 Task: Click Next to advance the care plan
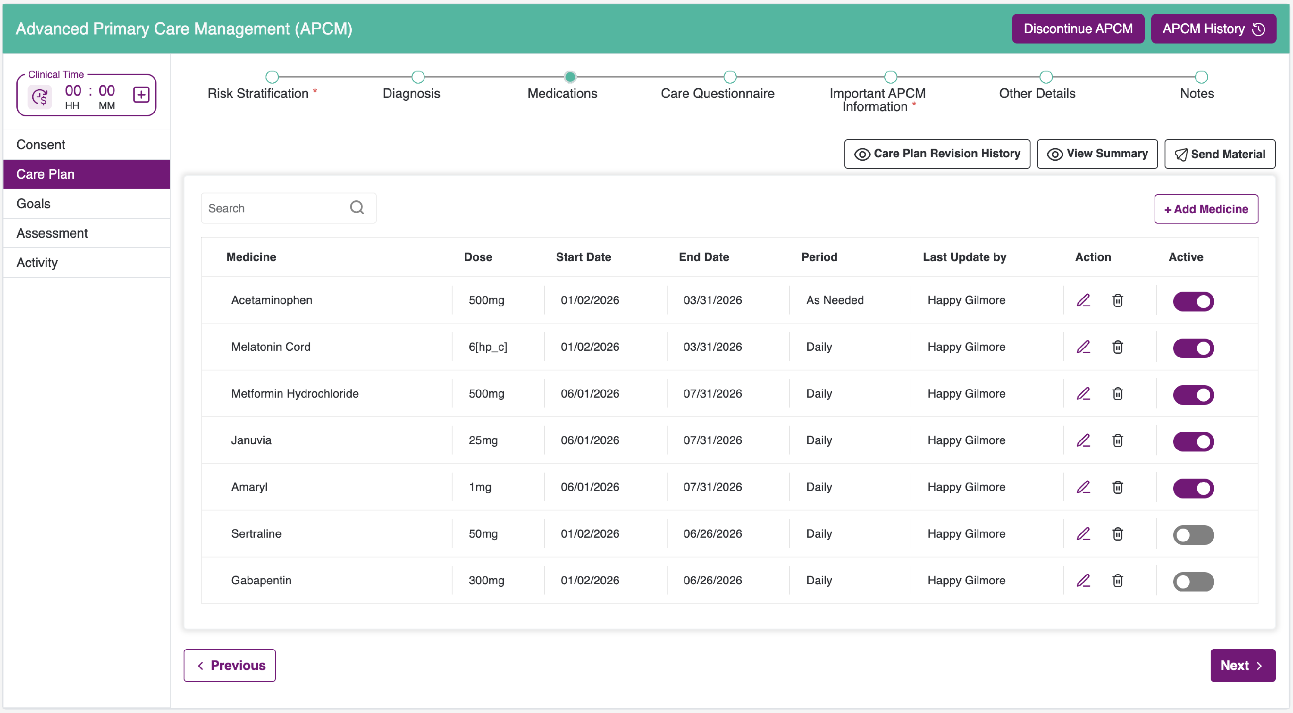tap(1242, 665)
